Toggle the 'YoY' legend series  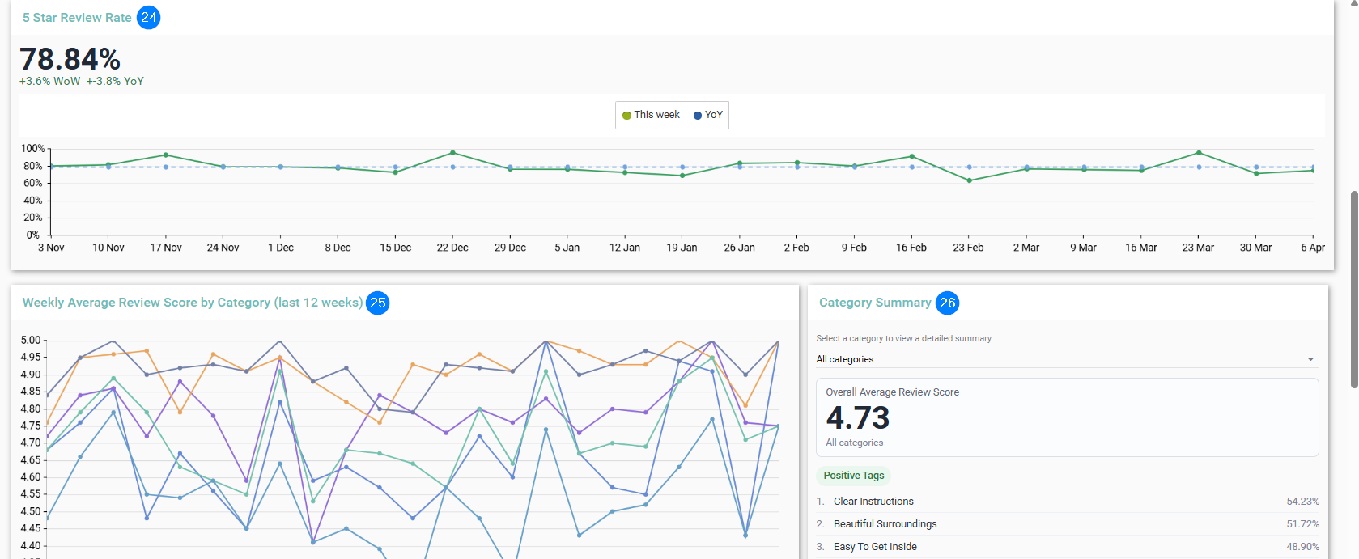[707, 115]
